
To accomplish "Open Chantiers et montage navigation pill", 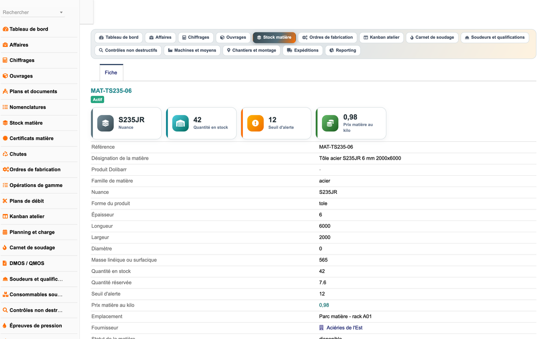I will (x=252, y=50).
